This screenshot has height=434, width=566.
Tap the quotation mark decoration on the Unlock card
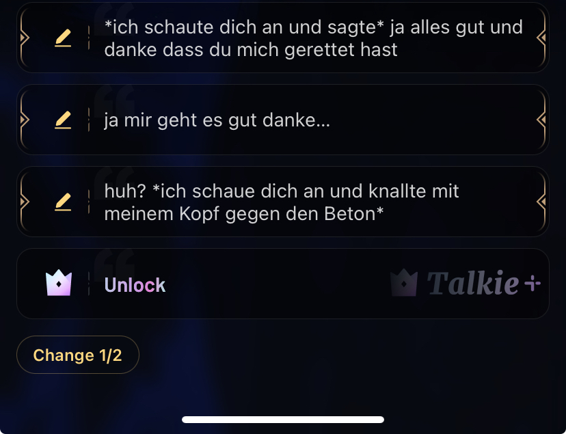[x=114, y=265]
